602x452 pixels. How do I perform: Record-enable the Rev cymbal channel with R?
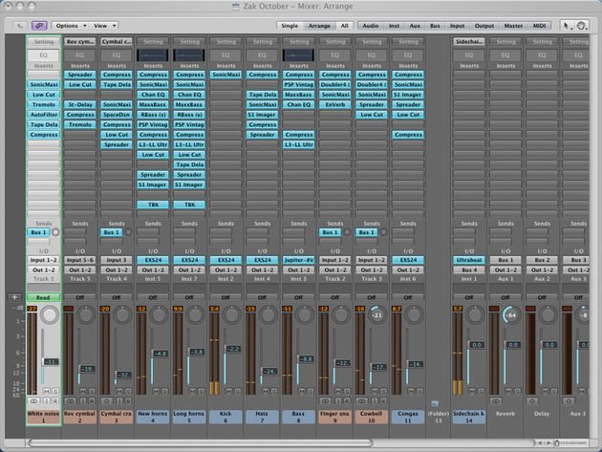pos(92,401)
